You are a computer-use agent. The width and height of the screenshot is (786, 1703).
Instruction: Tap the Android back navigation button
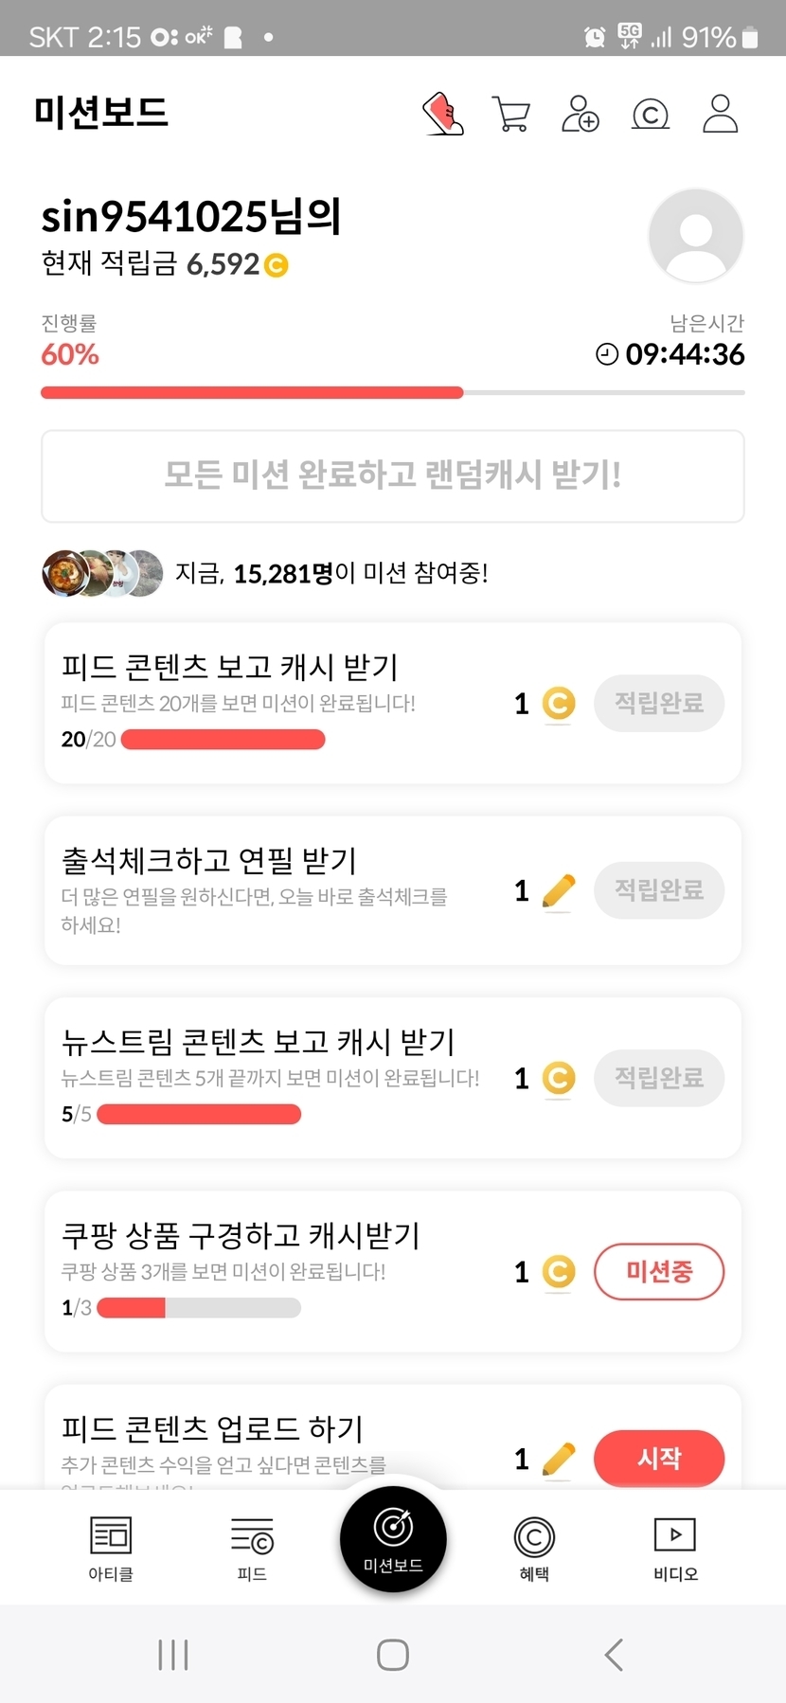[x=614, y=1655]
